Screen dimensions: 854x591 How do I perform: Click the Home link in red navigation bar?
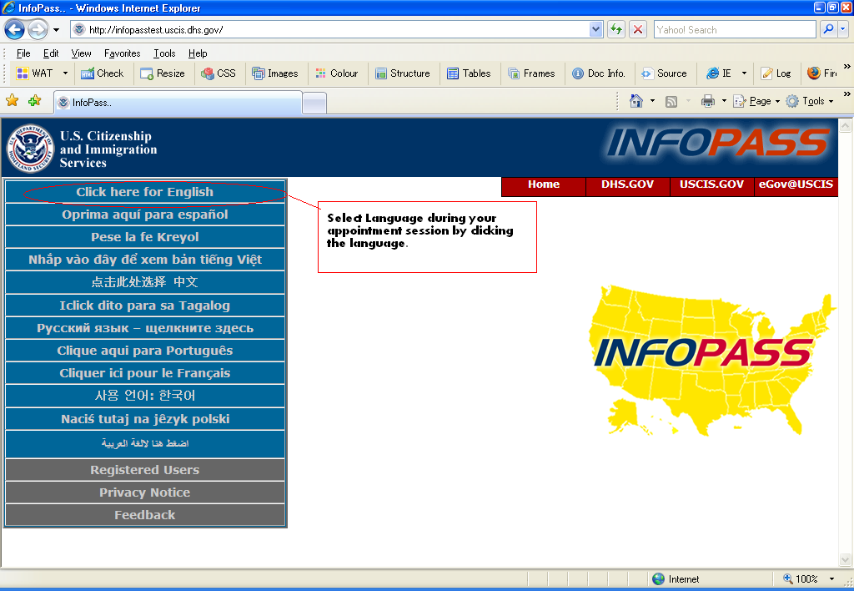pos(544,184)
